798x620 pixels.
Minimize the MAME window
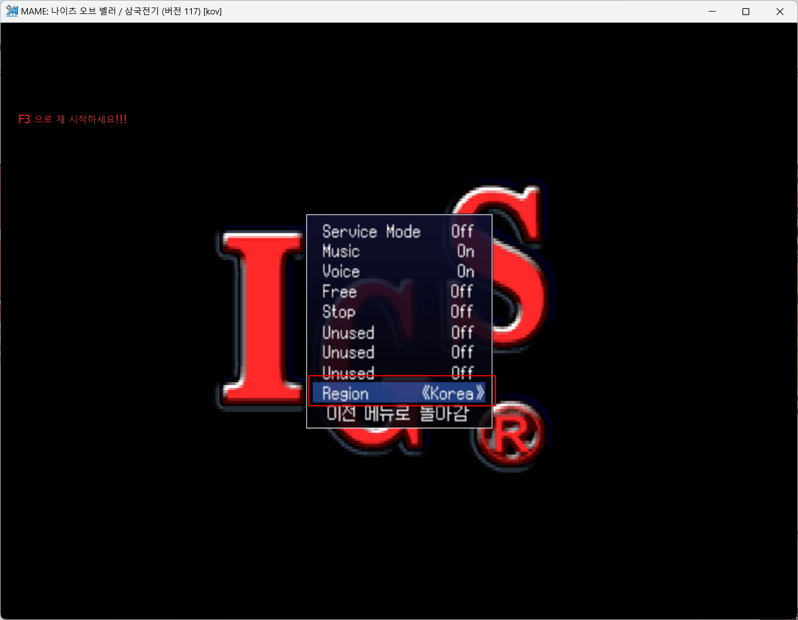[x=712, y=12]
